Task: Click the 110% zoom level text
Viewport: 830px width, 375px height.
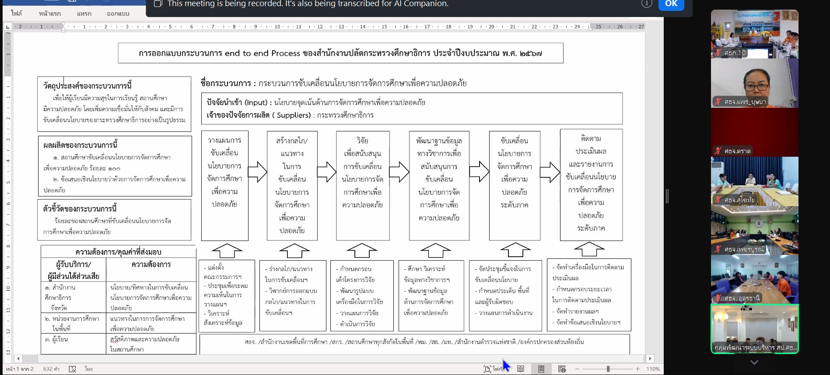Action: click(653, 369)
